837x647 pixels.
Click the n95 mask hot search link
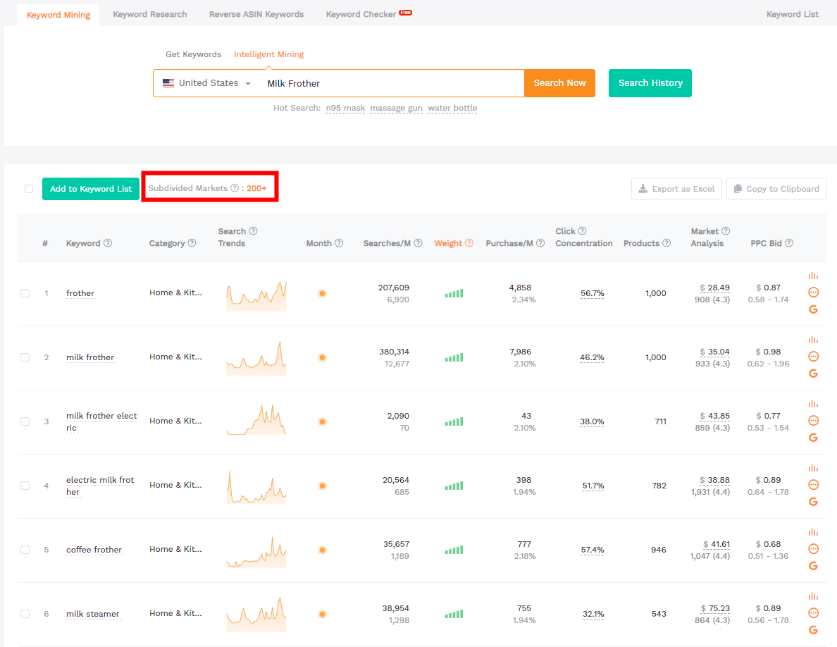click(x=345, y=108)
